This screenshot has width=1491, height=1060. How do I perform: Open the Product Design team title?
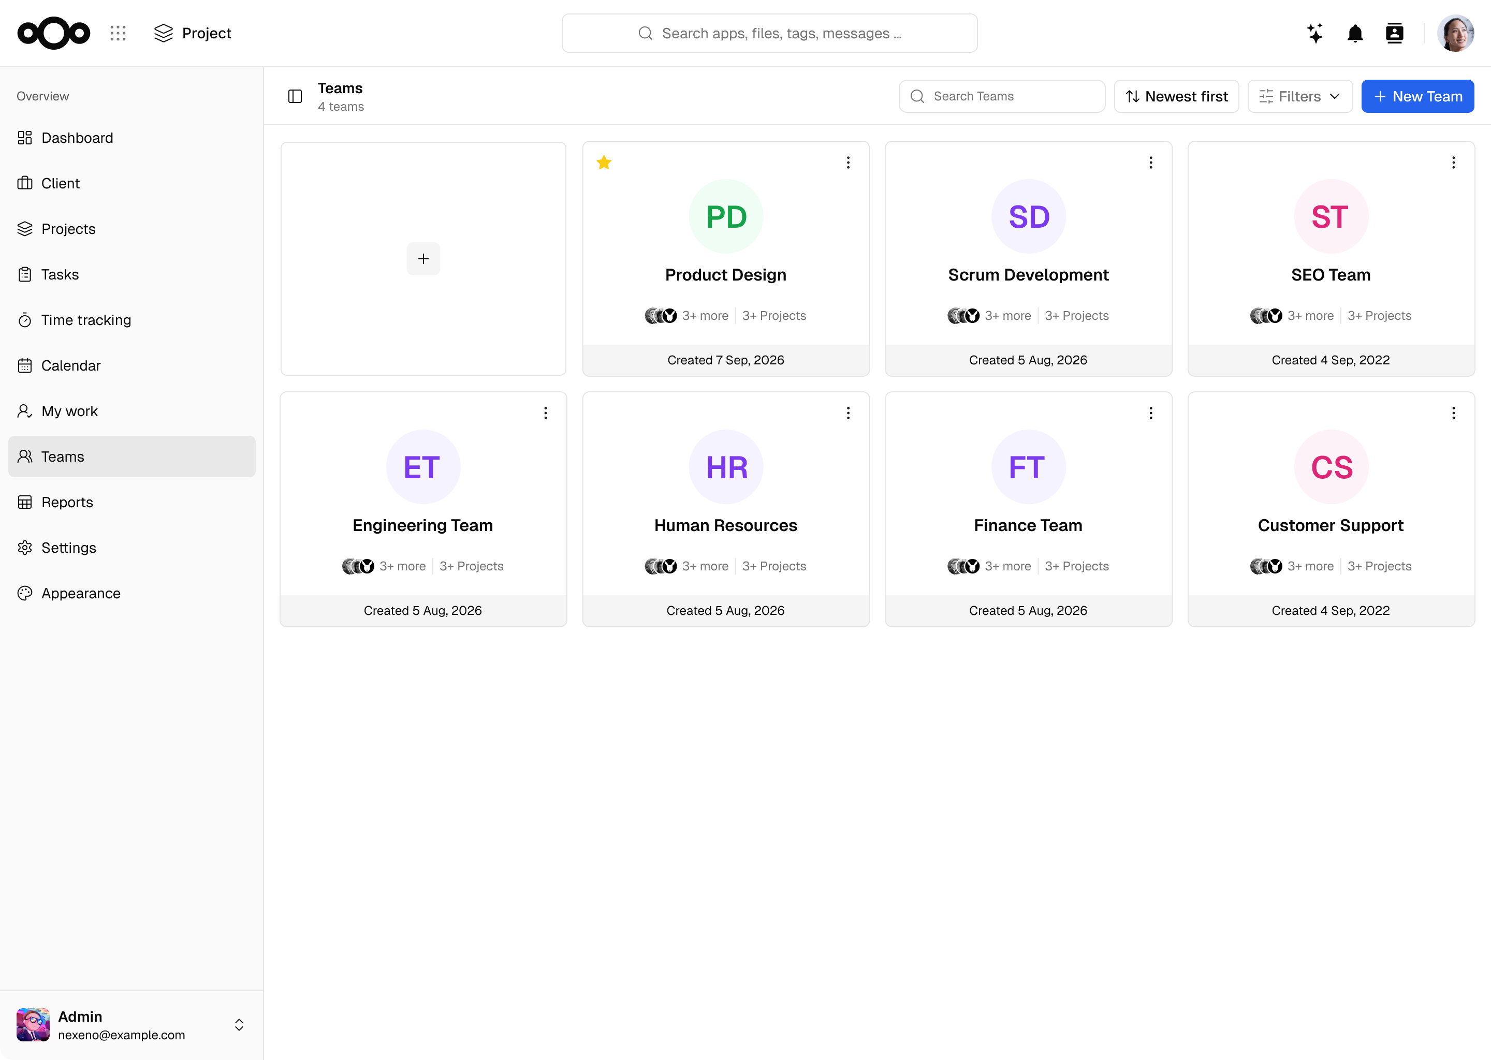[726, 275]
